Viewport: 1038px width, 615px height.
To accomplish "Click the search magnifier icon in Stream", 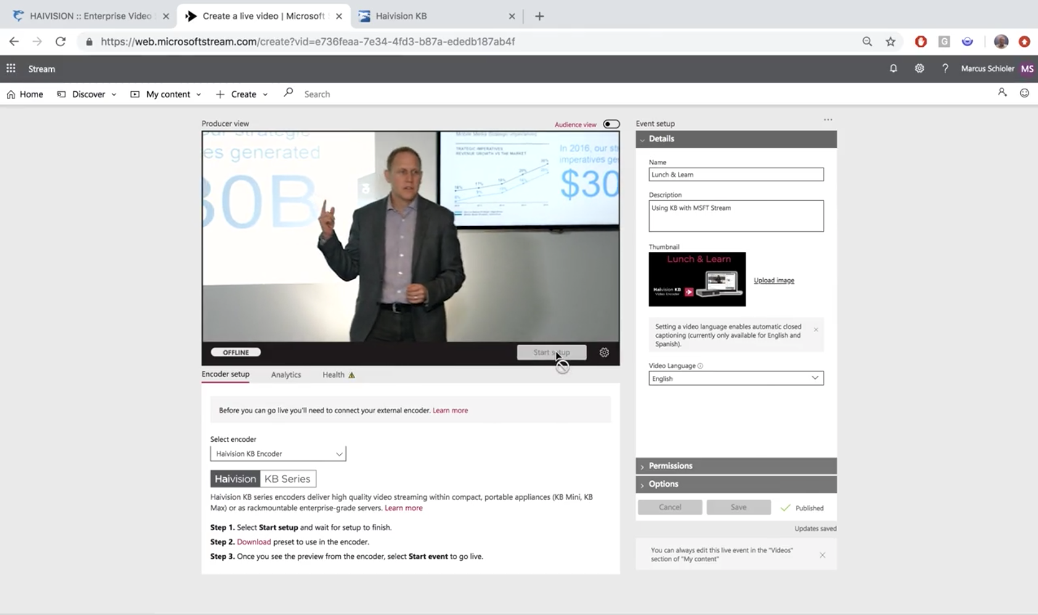I will (x=288, y=93).
